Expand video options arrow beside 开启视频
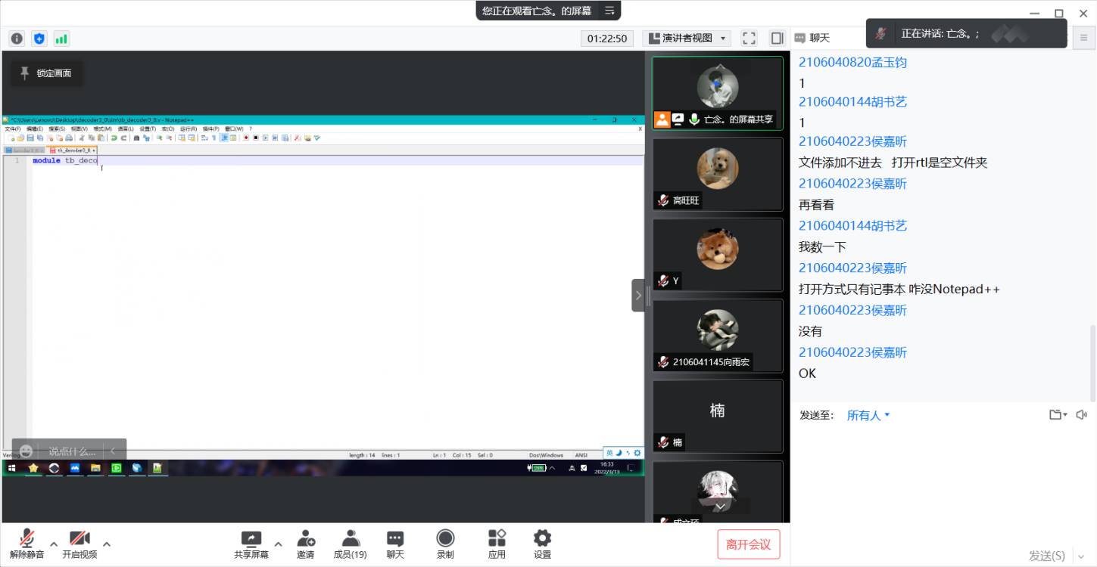Screen dimensions: 1097x567 pyautogui.click(x=107, y=544)
